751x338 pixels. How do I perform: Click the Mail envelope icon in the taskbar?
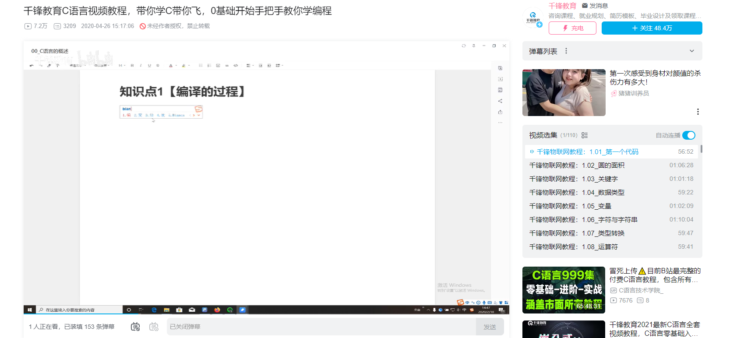[x=192, y=310]
